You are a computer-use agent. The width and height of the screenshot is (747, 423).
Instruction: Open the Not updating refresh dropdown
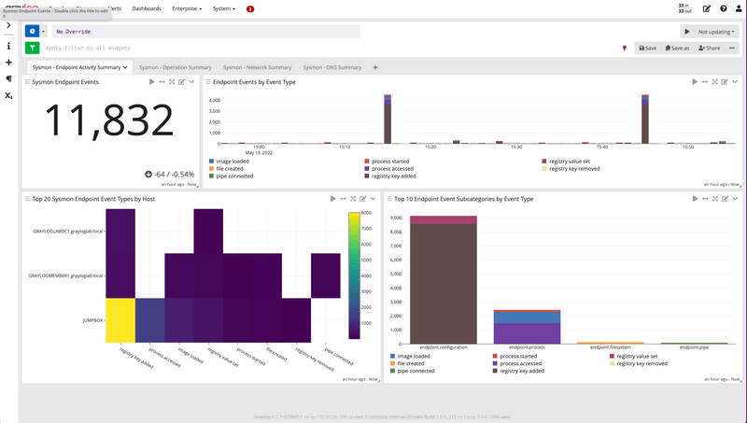coord(716,32)
